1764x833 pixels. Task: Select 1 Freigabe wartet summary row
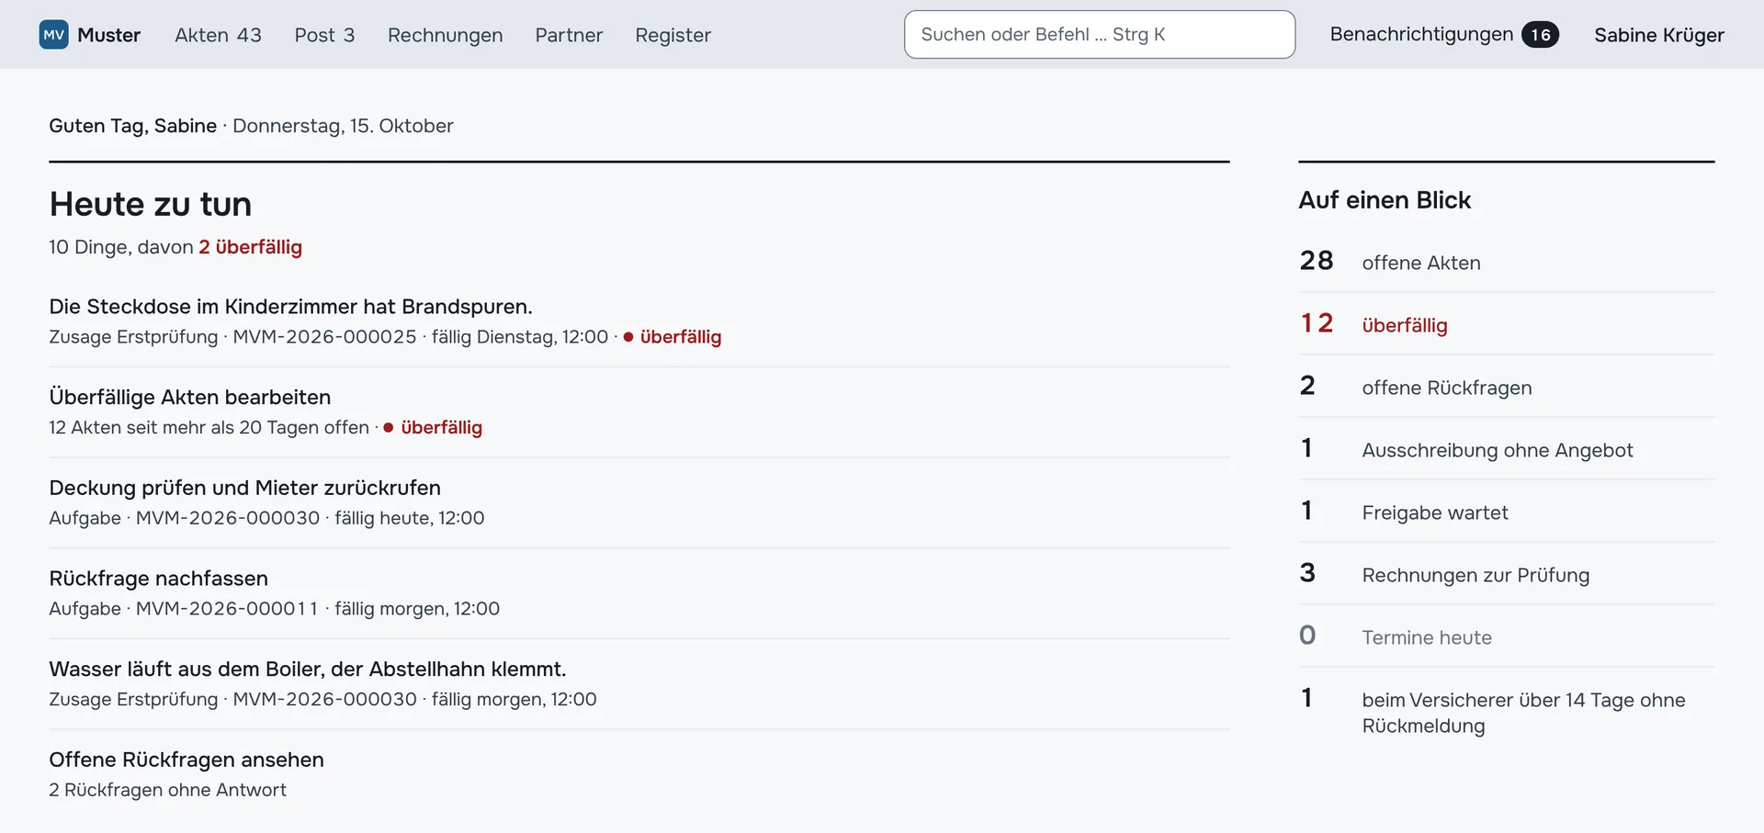[x=1507, y=512]
